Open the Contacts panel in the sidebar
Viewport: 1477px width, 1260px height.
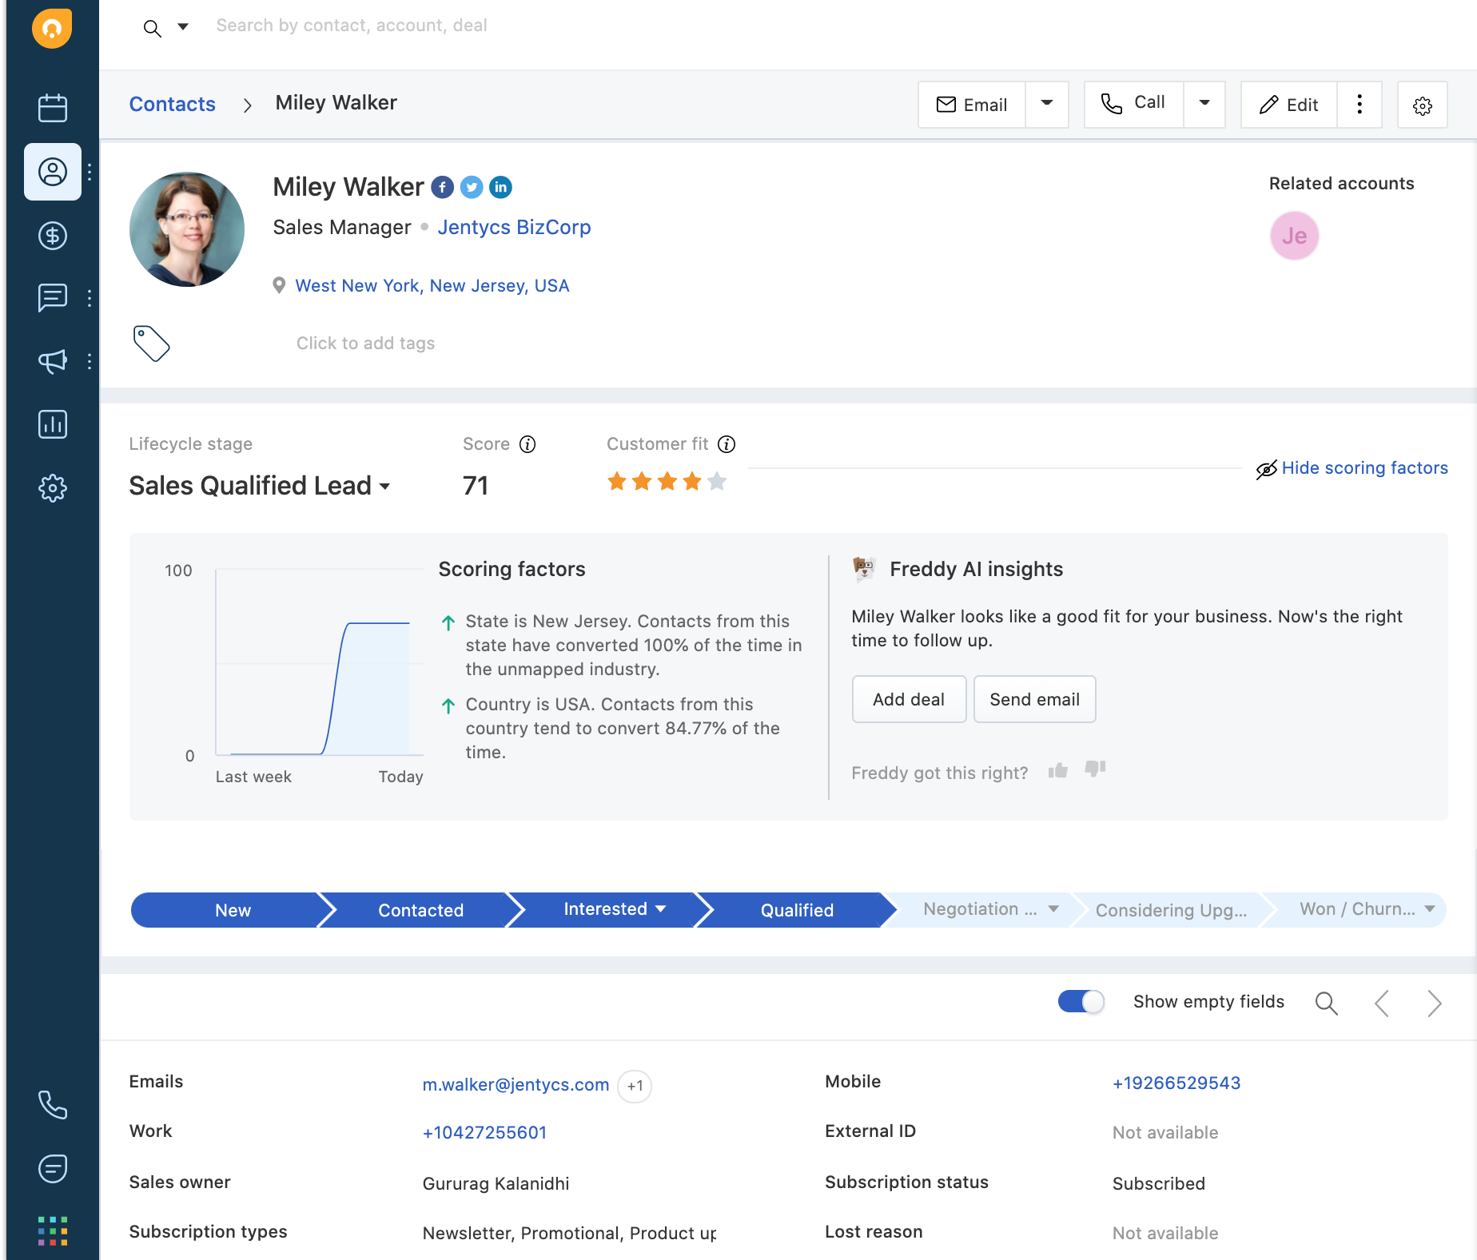52,172
